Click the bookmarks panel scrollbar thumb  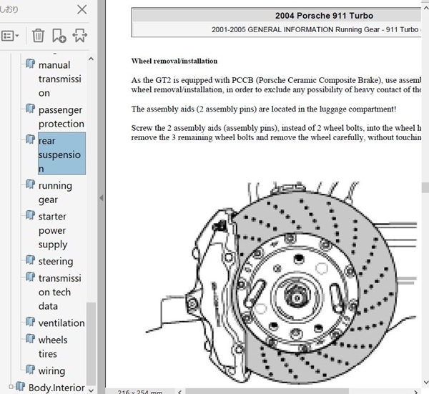click(91, 344)
